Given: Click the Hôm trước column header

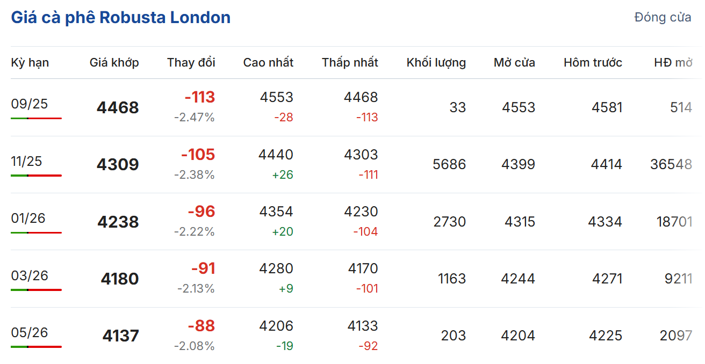Looking at the screenshot, I should [593, 62].
